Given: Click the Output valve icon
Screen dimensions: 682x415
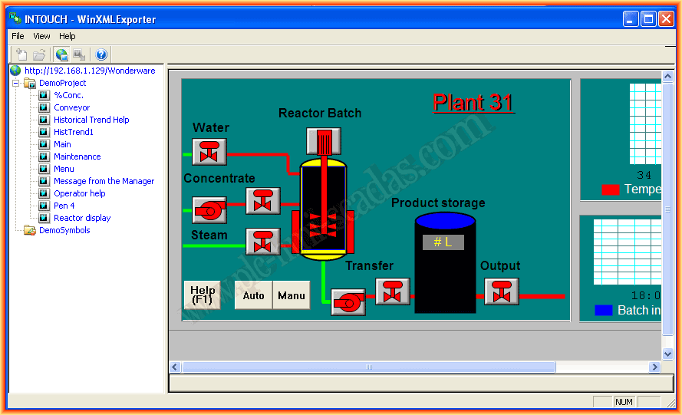Looking at the screenshot, I should (502, 291).
